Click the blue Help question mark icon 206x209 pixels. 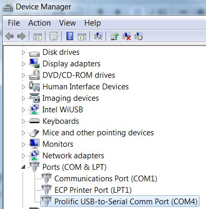(x=70, y=36)
